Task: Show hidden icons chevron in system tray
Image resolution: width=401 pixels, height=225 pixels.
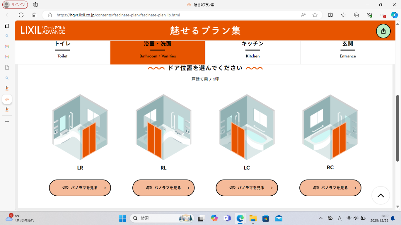Action: (x=321, y=218)
